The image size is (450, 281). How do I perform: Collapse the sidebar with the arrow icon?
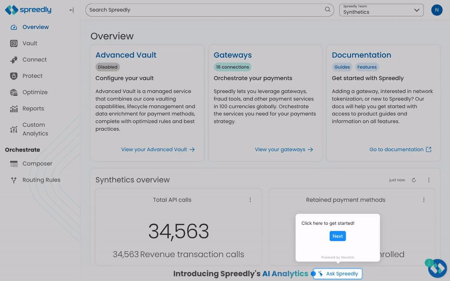click(x=72, y=10)
